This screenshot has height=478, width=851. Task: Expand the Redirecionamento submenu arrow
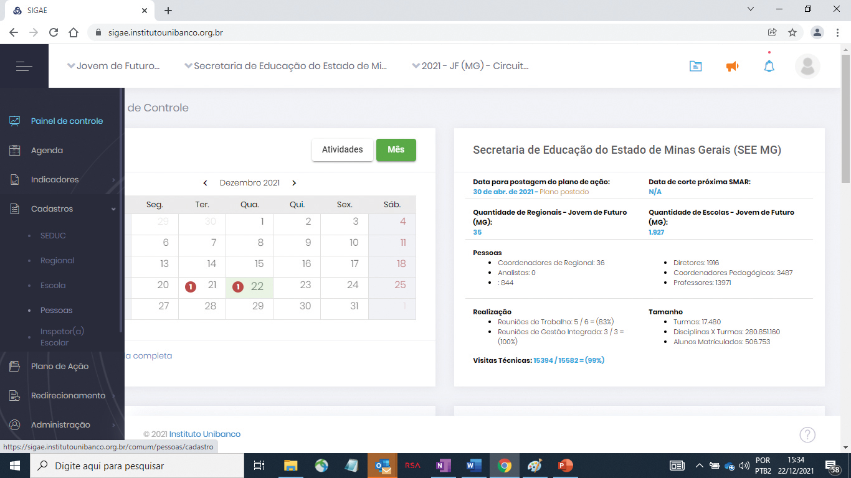click(x=113, y=396)
